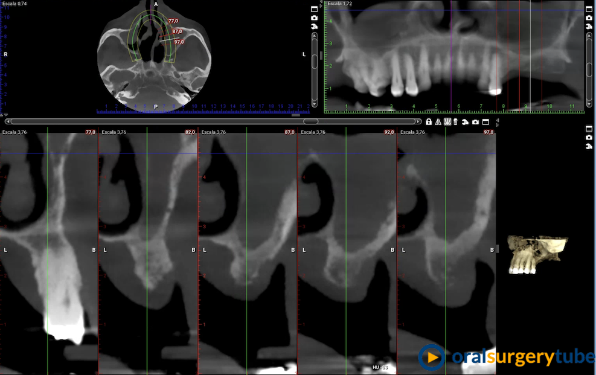
Task: Maximize the 3D render view panel
Action: pos(589,129)
